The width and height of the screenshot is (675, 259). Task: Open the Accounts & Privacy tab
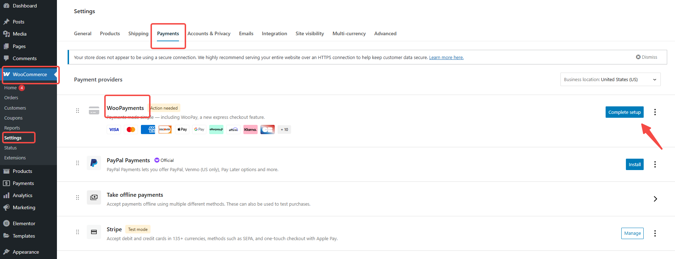[209, 33]
